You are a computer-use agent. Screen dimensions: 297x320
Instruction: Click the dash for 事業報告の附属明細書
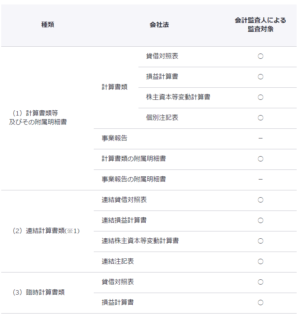tap(260, 180)
